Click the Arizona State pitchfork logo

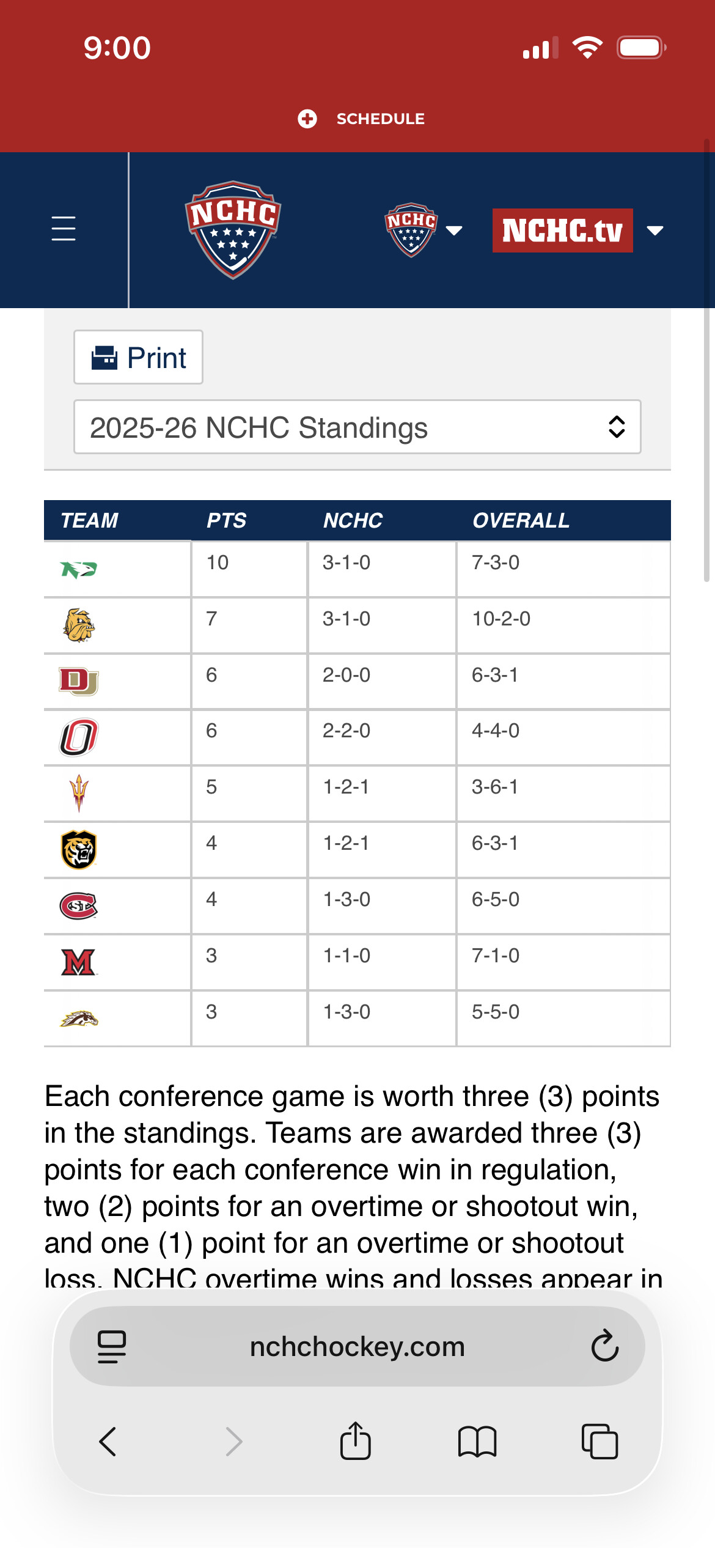79,793
